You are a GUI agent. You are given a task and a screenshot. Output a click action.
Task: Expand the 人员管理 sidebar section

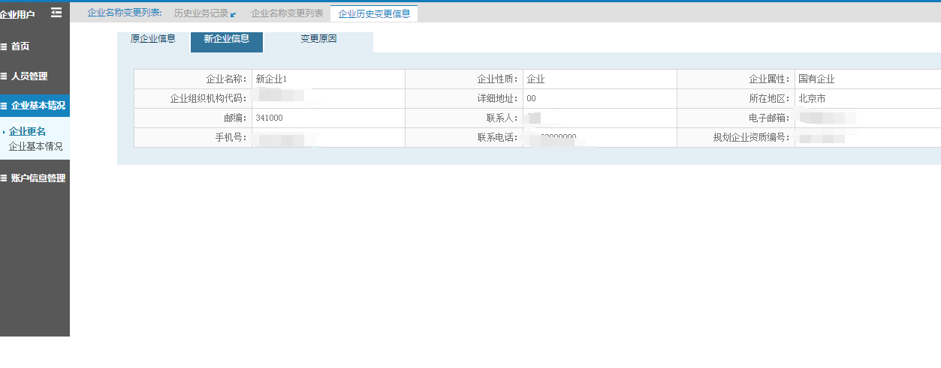(x=29, y=76)
